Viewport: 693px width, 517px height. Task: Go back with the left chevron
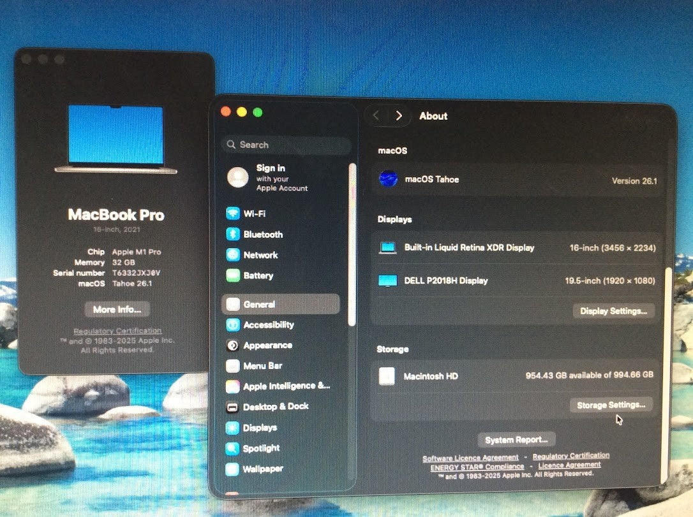(376, 115)
